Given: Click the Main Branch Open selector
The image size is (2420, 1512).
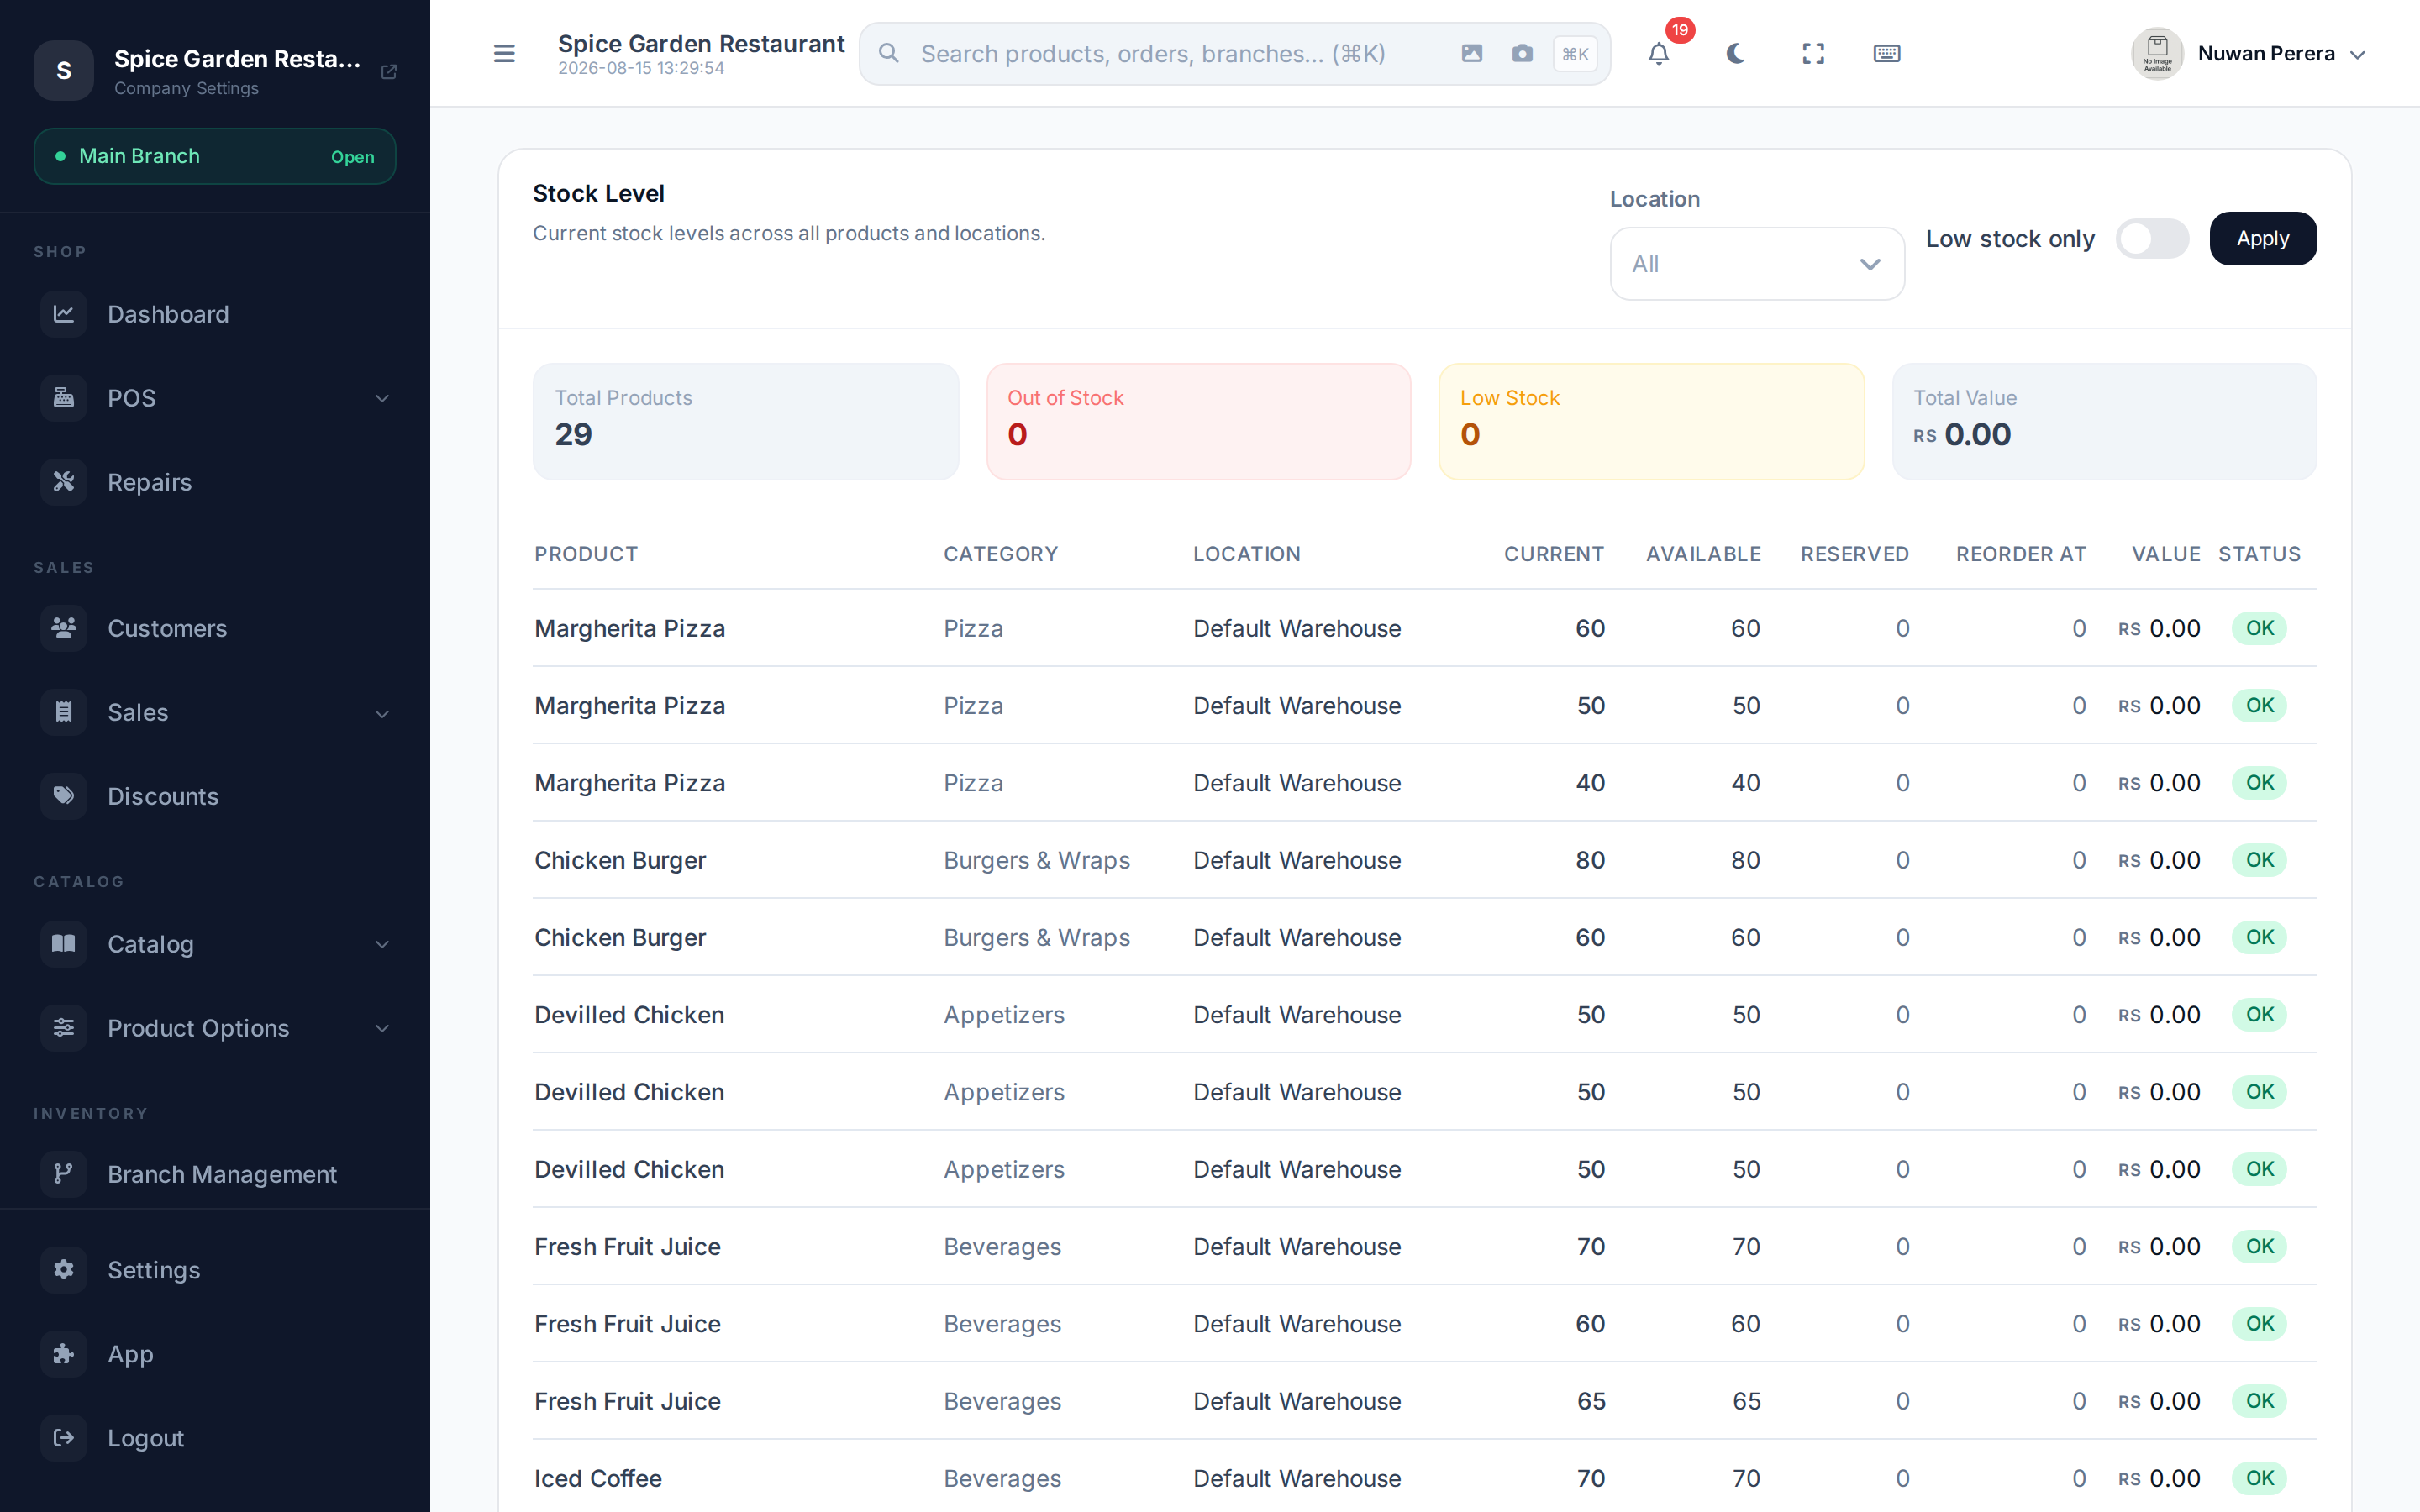Looking at the screenshot, I should point(215,156).
